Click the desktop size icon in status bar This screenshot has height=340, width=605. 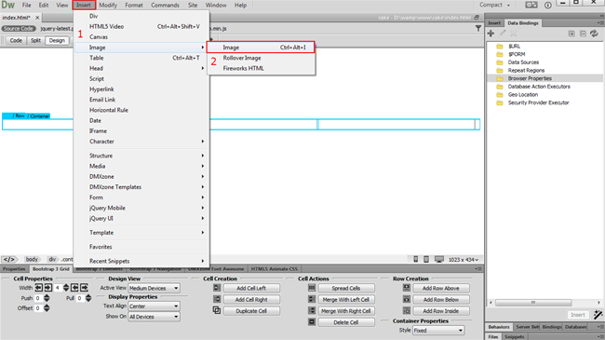[439, 259]
